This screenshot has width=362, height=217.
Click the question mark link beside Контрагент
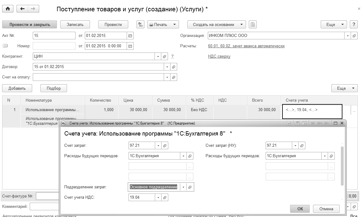point(172,56)
